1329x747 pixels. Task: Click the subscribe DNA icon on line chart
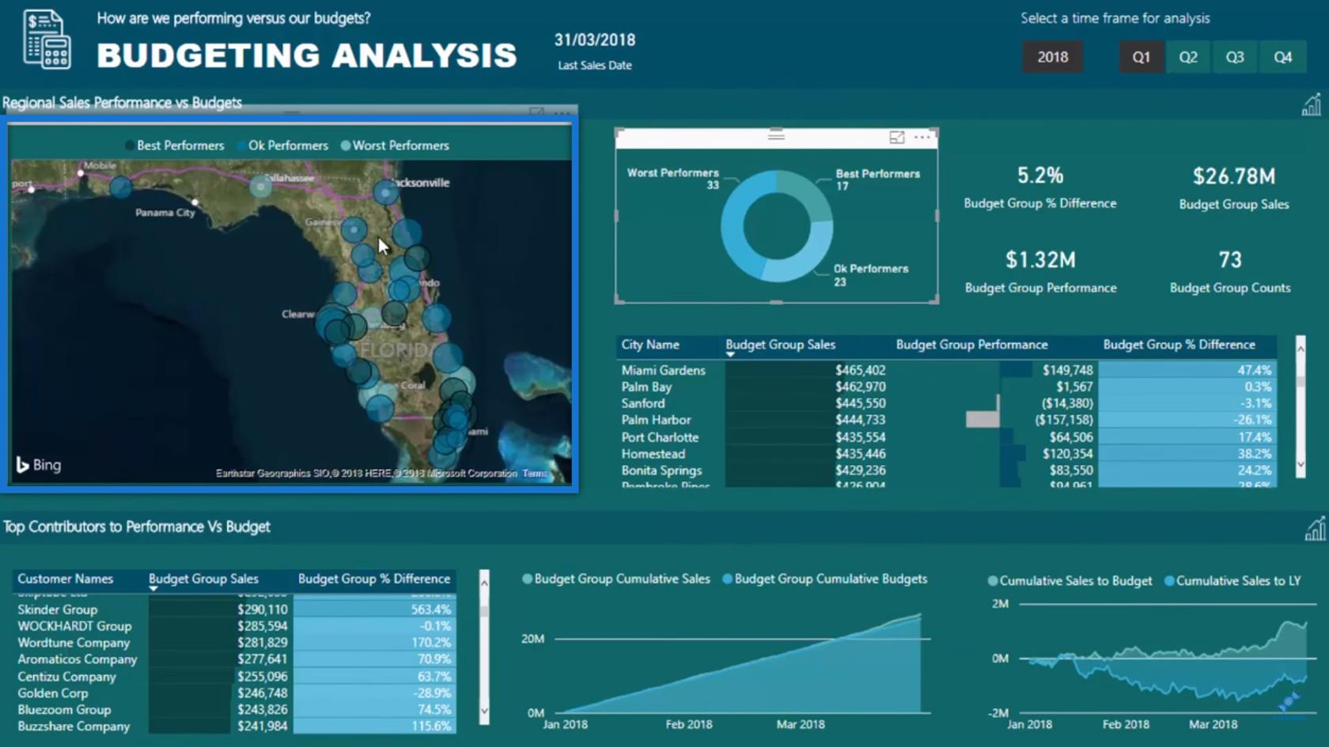[x=1289, y=701]
